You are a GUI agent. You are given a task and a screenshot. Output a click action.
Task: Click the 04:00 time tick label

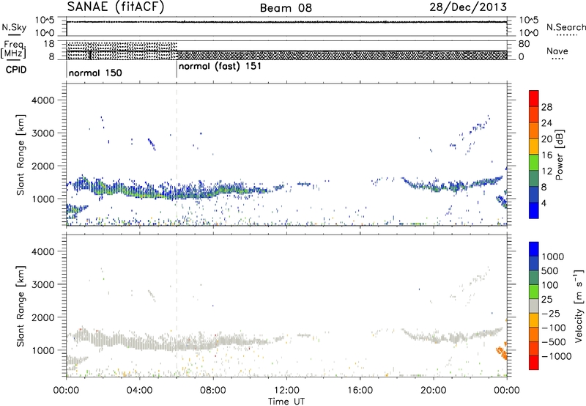[139, 391]
